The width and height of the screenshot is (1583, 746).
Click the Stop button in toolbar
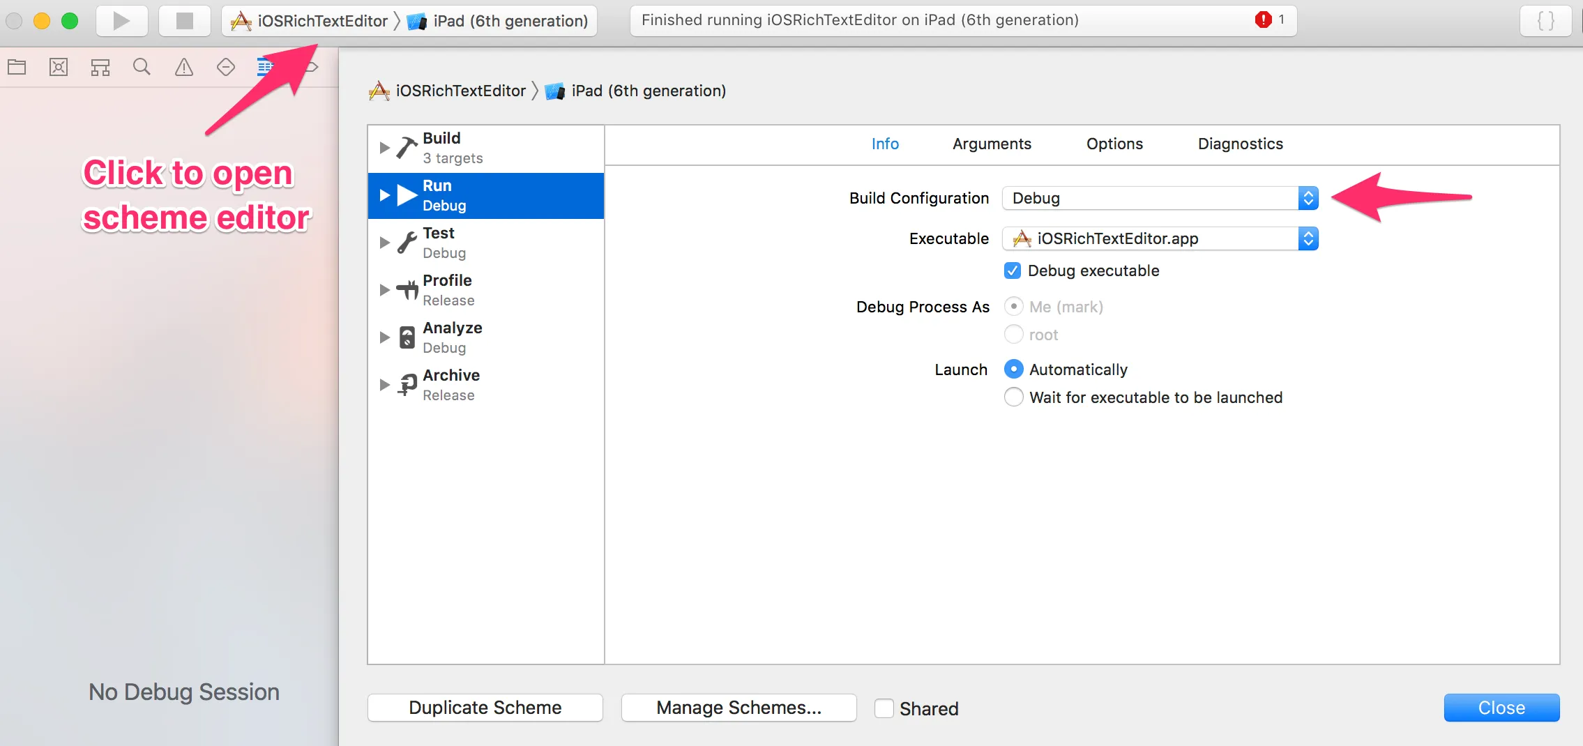pyautogui.click(x=184, y=21)
